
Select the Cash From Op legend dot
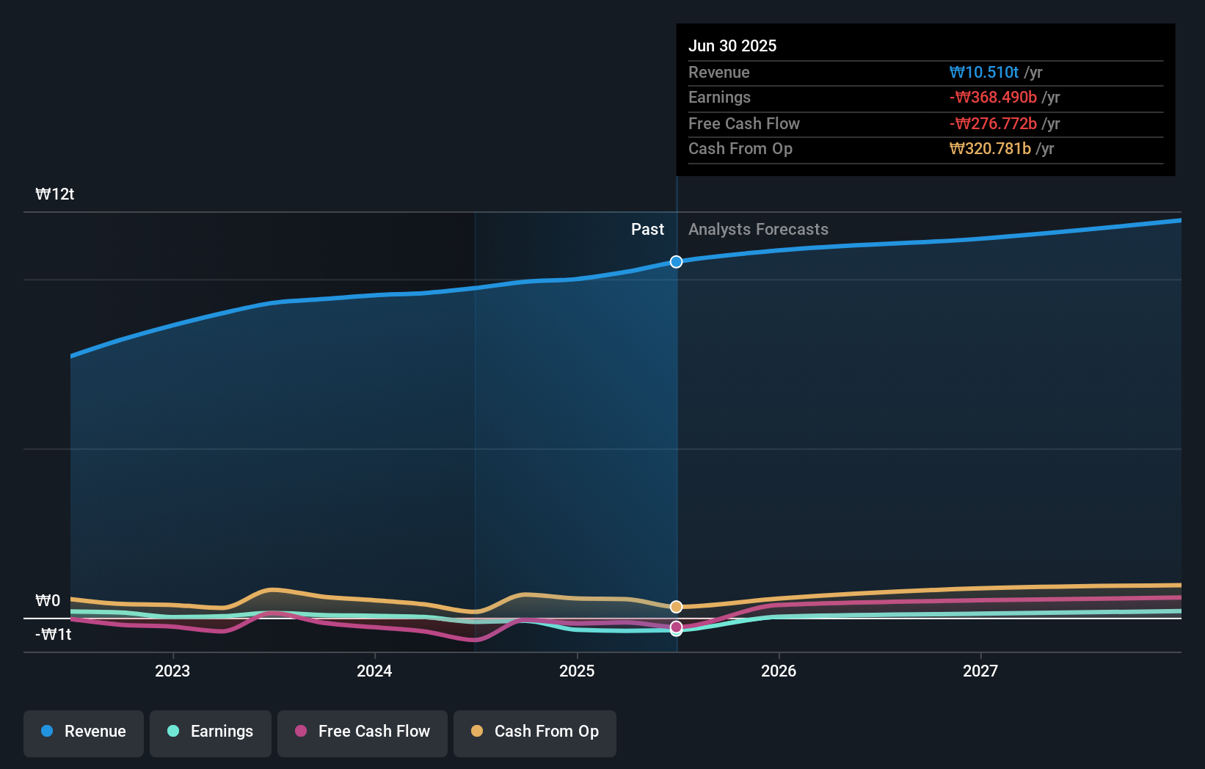pos(477,732)
